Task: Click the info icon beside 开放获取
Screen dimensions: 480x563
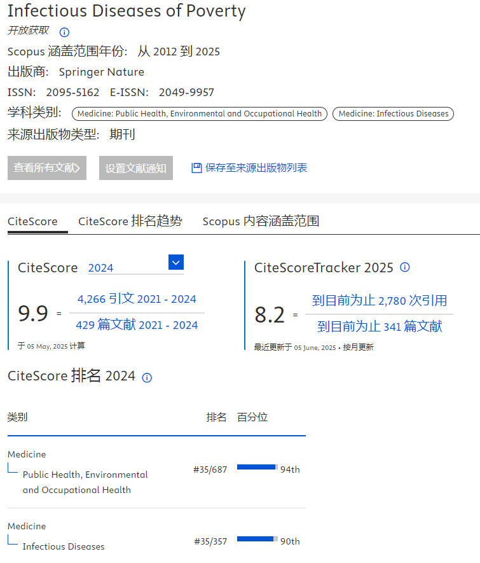Action: [x=64, y=32]
